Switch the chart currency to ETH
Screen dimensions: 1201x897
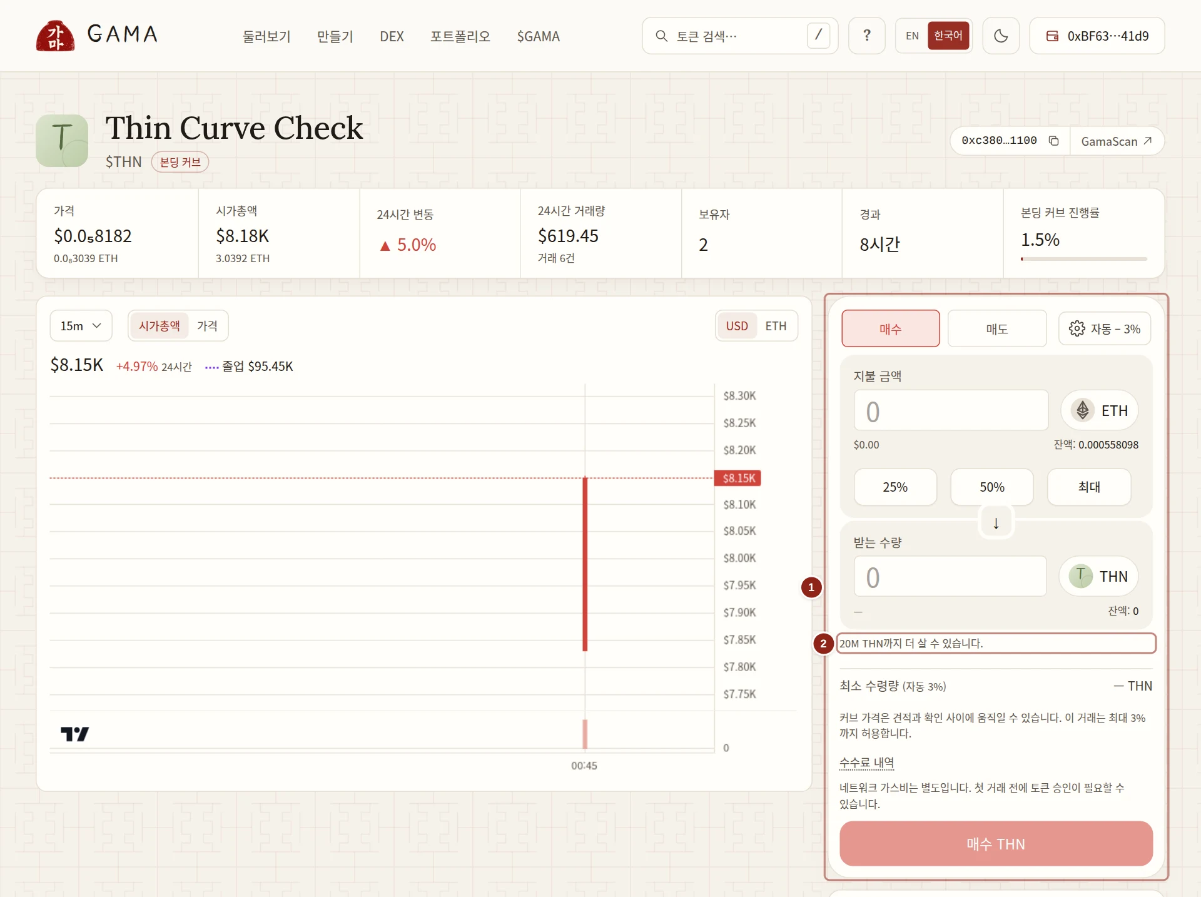click(x=776, y=326)
